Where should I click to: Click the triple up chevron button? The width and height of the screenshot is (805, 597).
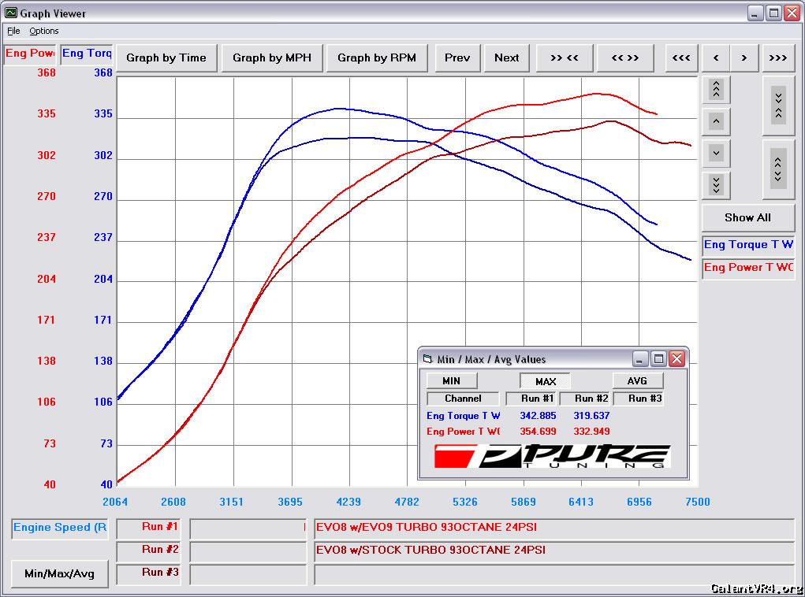point(716,89)
